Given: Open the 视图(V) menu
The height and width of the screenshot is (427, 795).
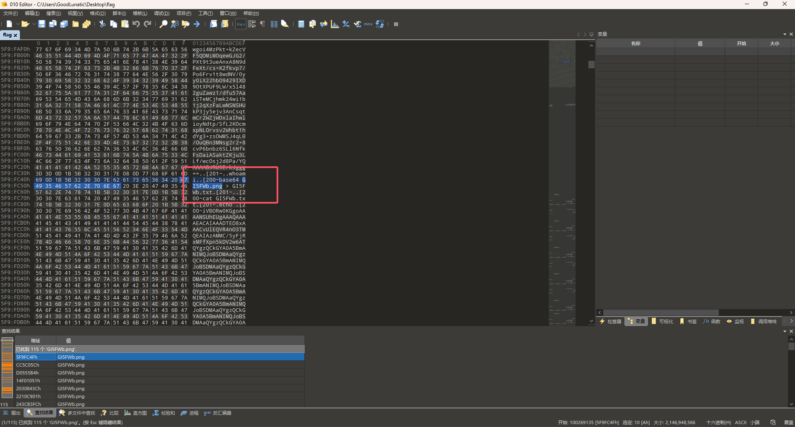Looking at the screenshot, I should coord(75,13).
